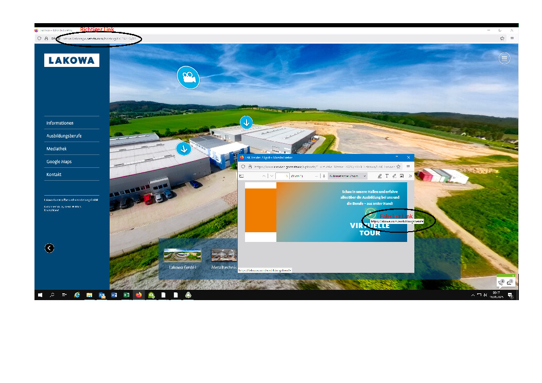Open the Automatischer Zoom dropdown in the PDF viewer
Image resolution: width=542 pixels, height=383 pixels.
[347, 176]
